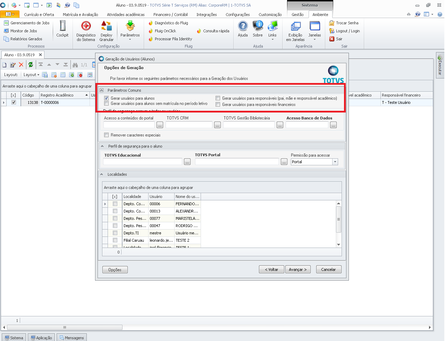Check the Depto.TI mestre row
Screen dimensions: 445x341
tap(115, 233)
